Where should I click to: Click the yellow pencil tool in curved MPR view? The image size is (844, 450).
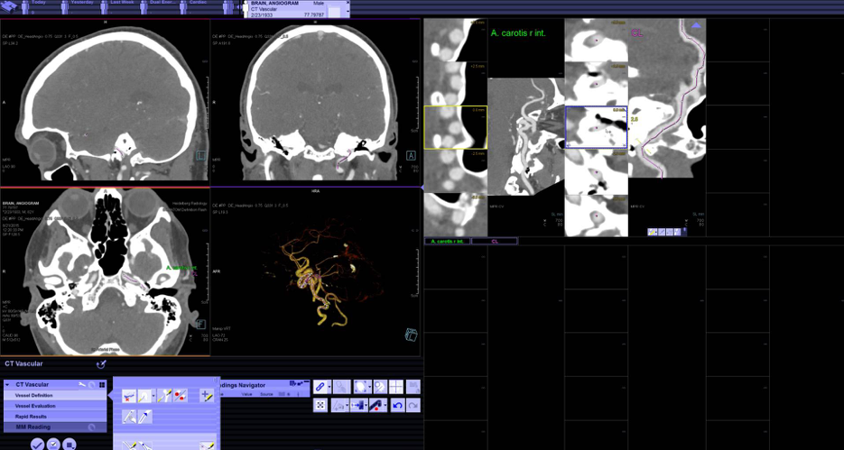pos(653,233)
